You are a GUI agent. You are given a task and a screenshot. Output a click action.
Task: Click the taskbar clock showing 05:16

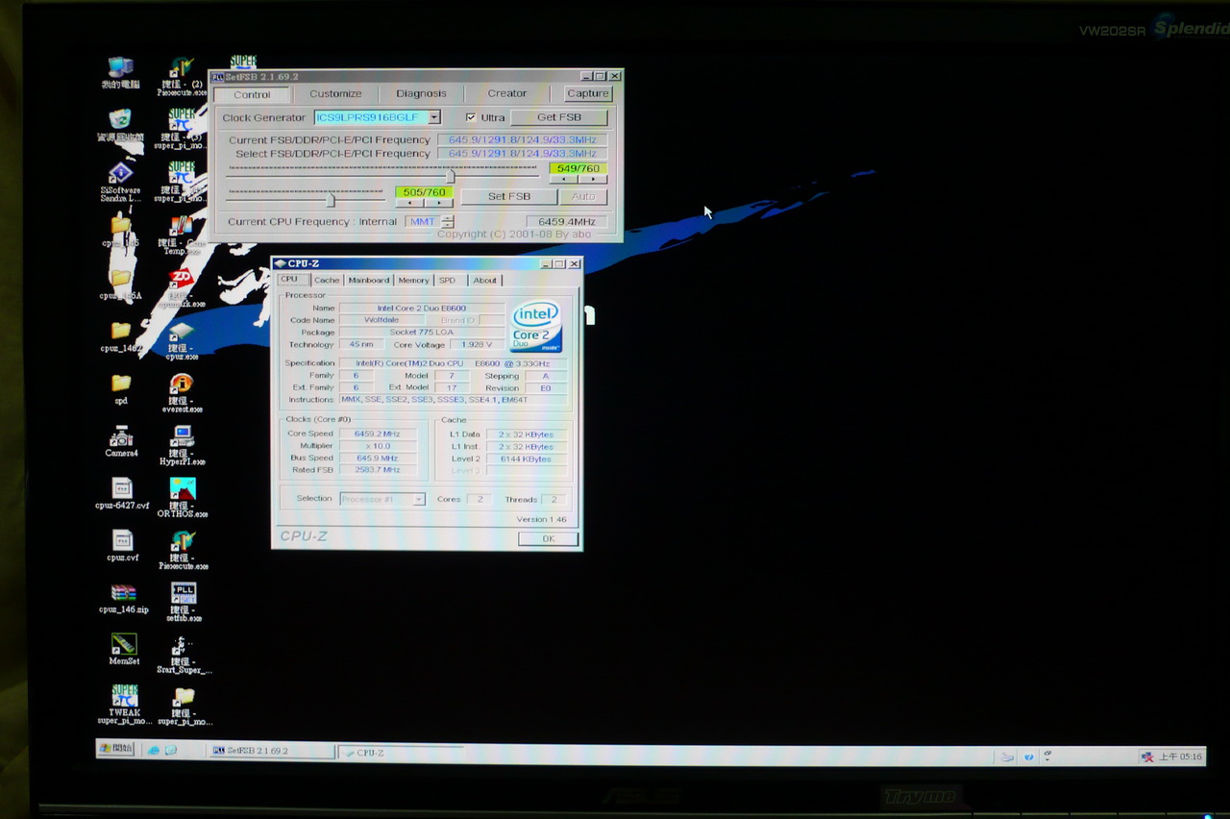[1180, 757]
